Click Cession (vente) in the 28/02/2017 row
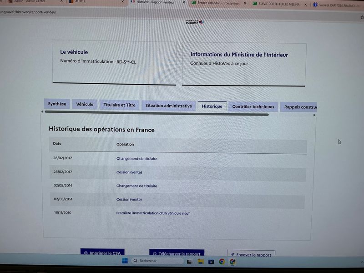The height and width of the screenshot is (273, 364). [x=129, y=172]
